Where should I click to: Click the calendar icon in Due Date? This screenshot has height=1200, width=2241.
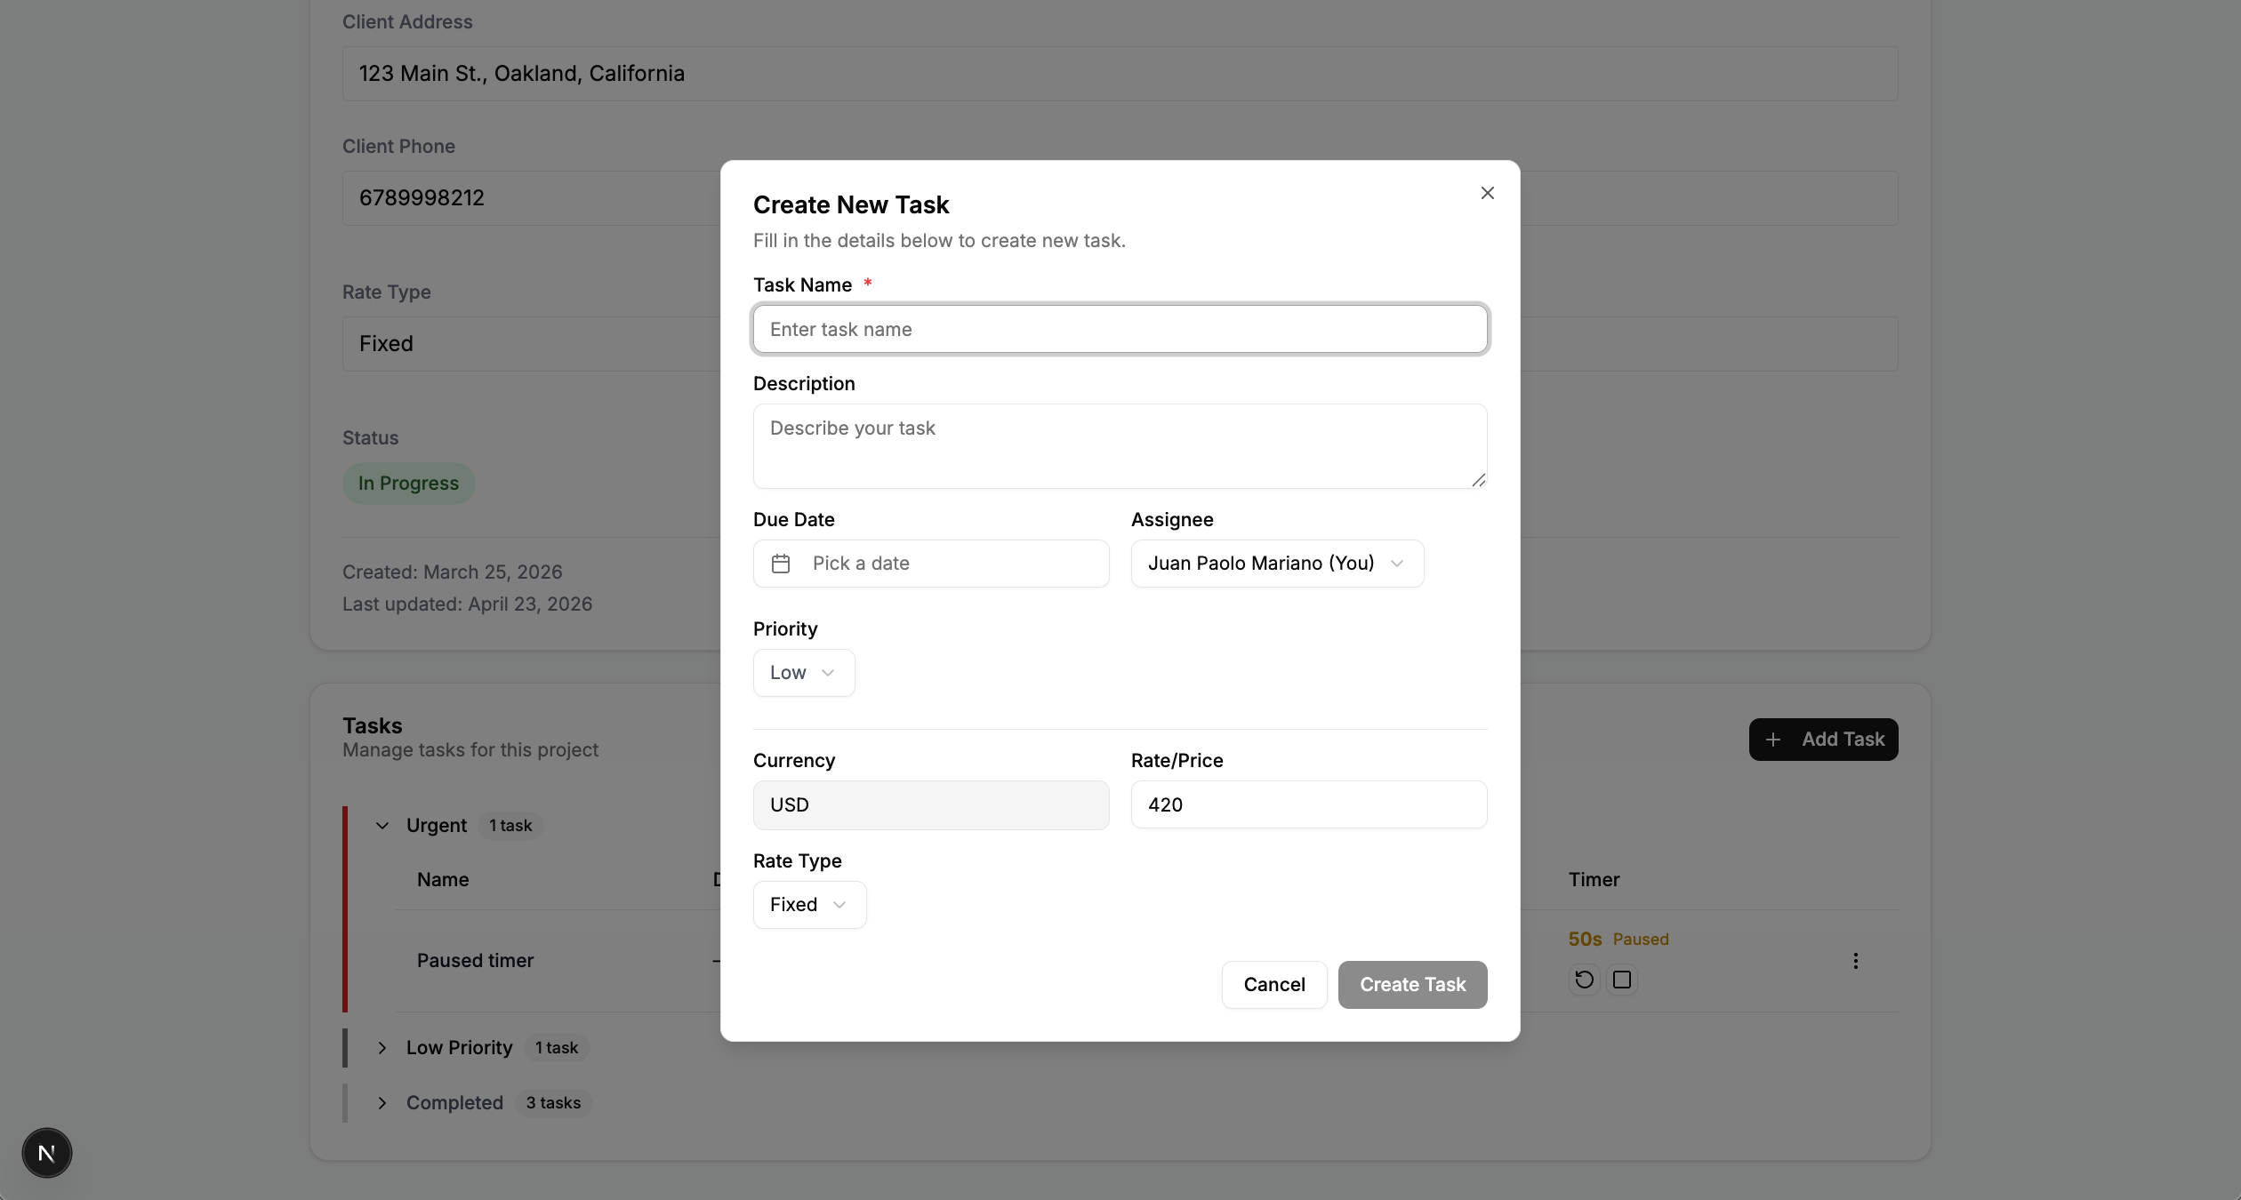point(781,564)
